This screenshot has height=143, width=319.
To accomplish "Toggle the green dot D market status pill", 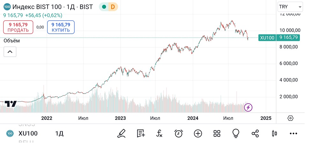I will click(x=108, y=7).
